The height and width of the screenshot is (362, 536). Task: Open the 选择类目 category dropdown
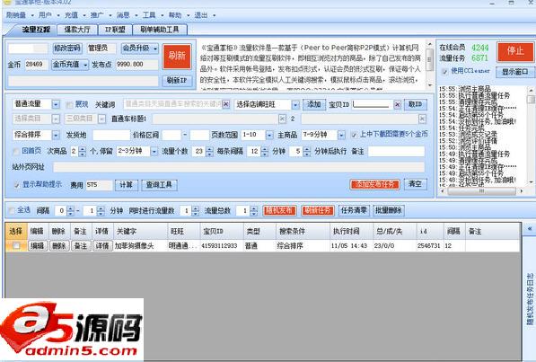pyautogui.click(x=56, y=119)
